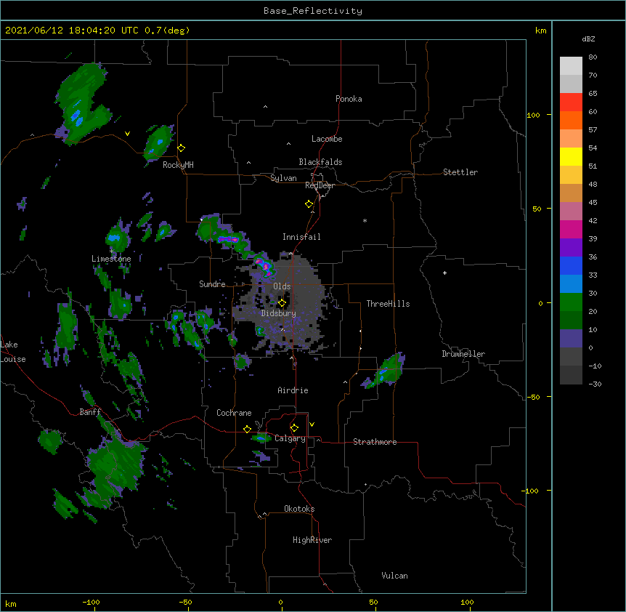The width and height of the screenshot is (626, 612).
Task: Click the yellow diamond marker south of RedDeer
Action: pos(309,204)
